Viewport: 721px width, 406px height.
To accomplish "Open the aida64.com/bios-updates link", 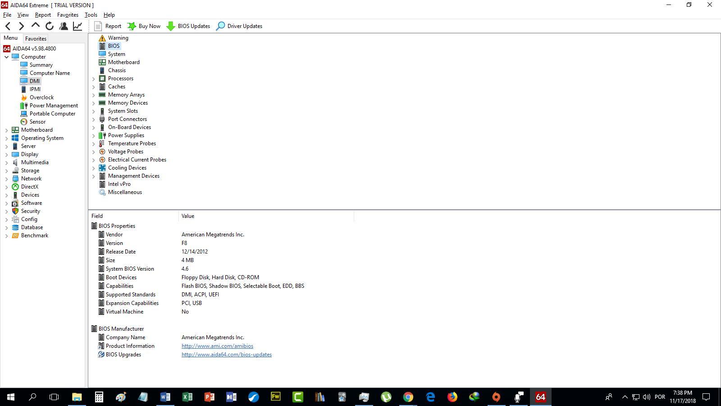I will (x=227, y=355).
